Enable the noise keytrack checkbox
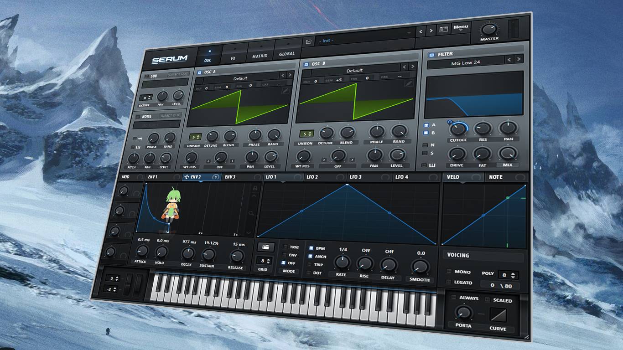623x350 pixels. pyautogui.click(x=133, y=147)
